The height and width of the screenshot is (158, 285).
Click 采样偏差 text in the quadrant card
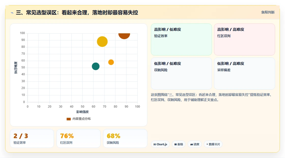224,70
